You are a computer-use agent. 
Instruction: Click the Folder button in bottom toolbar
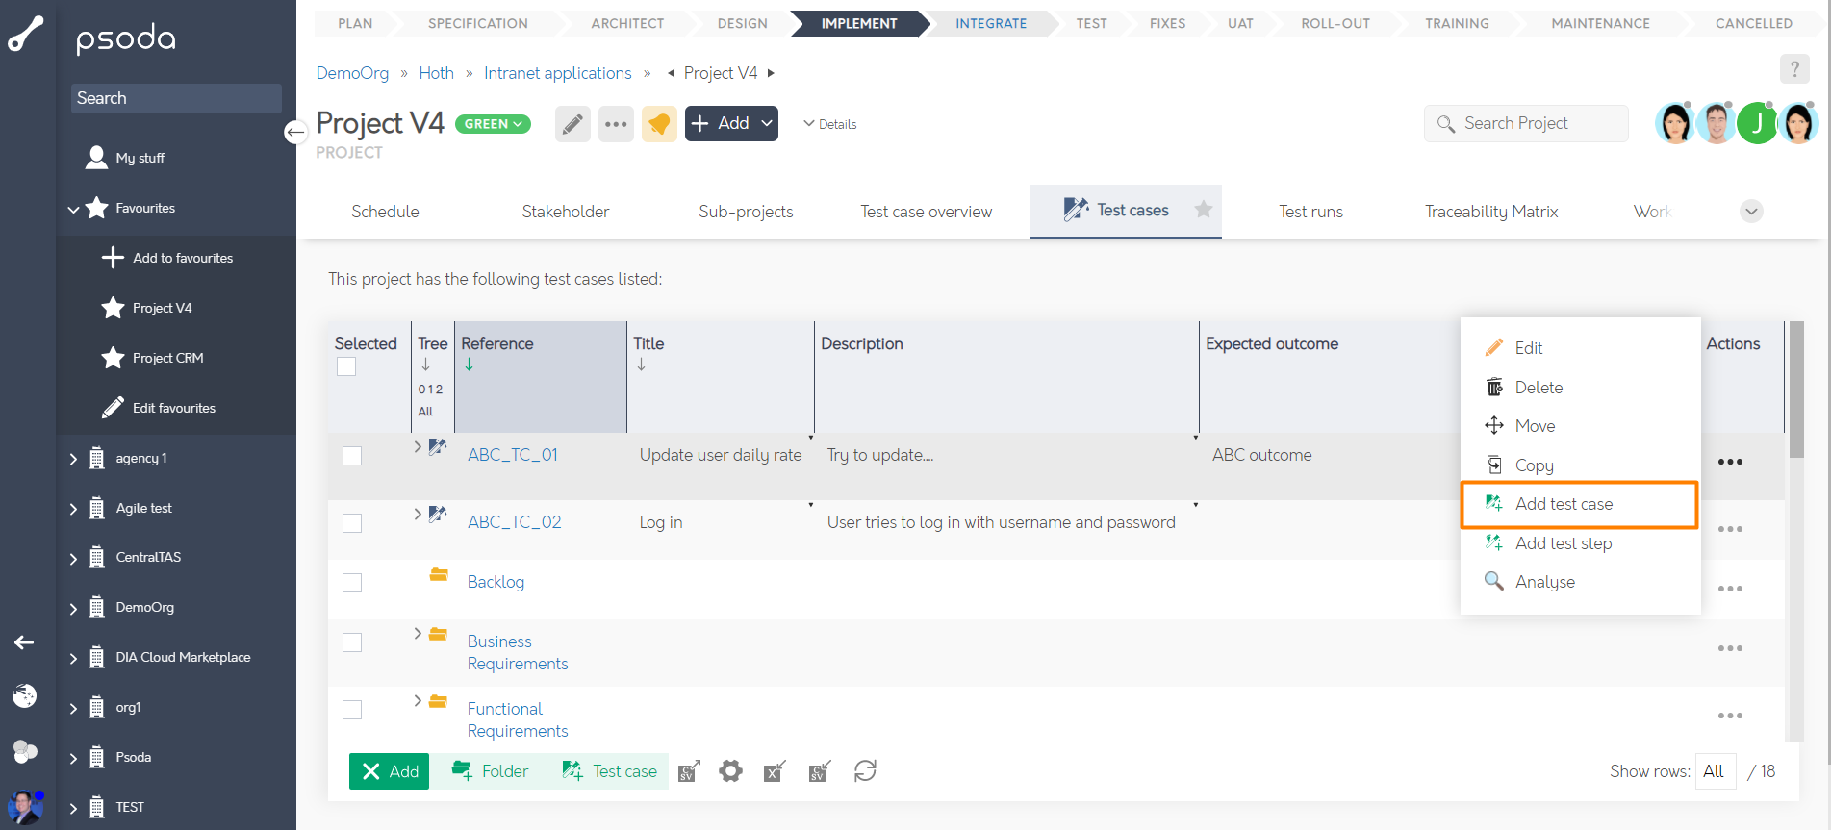pos(491,771)
